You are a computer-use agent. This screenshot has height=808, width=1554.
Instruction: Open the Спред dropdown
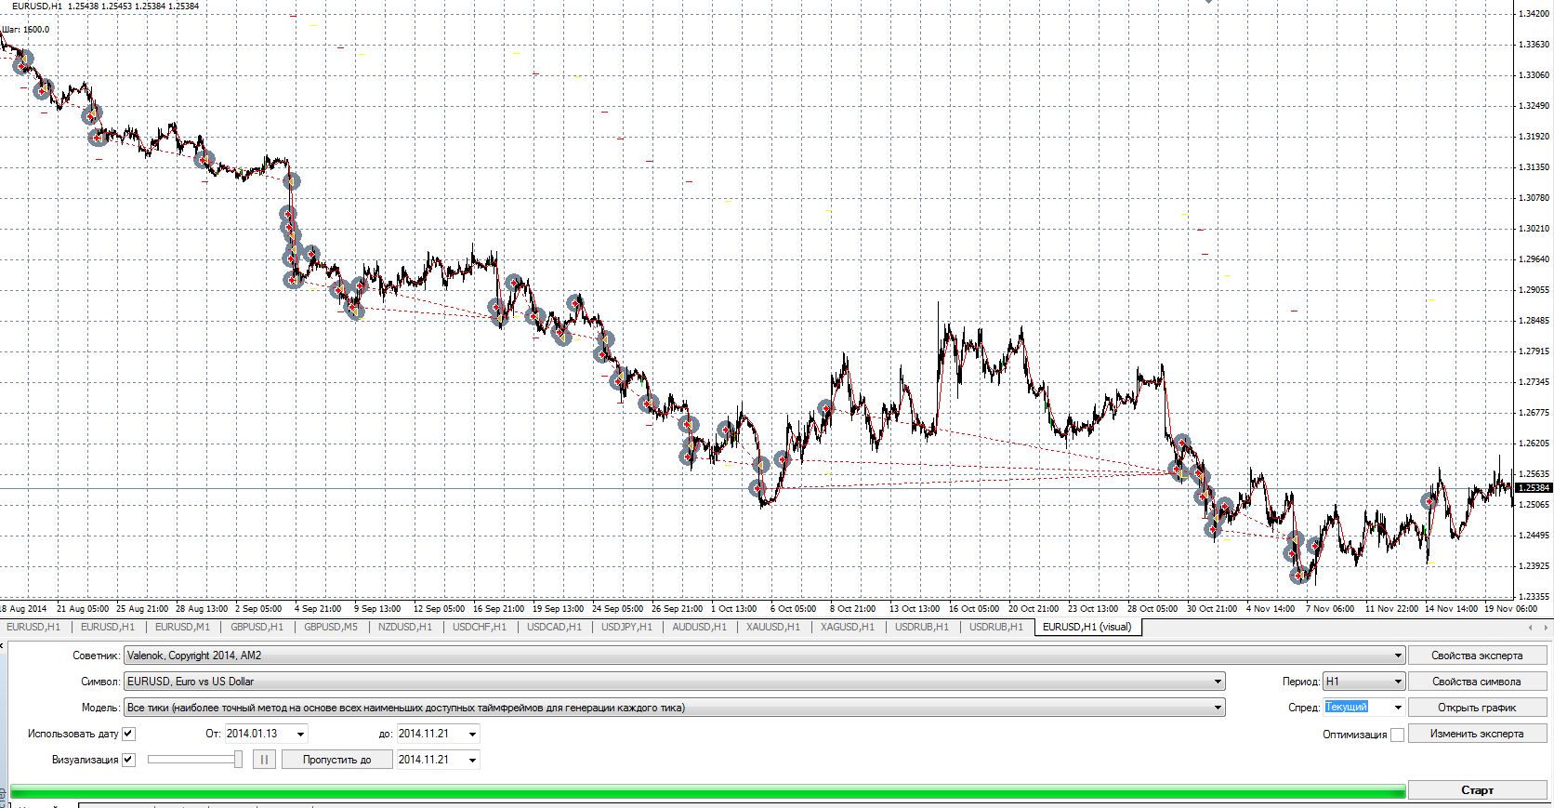pyautogui.click(x=1397, y=708)
